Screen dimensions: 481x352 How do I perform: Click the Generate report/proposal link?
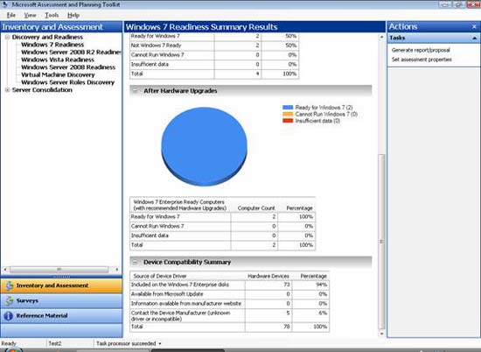pyautogui.click(x=421, y=50)
